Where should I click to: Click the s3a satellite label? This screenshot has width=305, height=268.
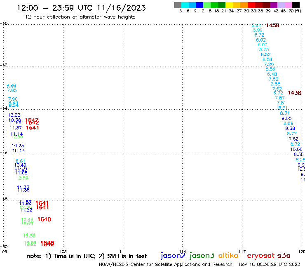(x=284, y=256)
